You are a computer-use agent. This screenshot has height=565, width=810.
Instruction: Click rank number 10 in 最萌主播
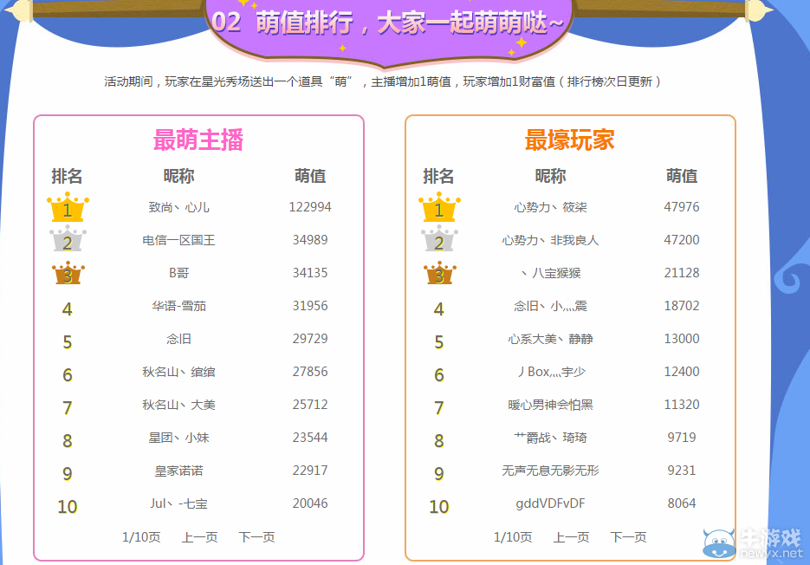[x=68, y=507]
